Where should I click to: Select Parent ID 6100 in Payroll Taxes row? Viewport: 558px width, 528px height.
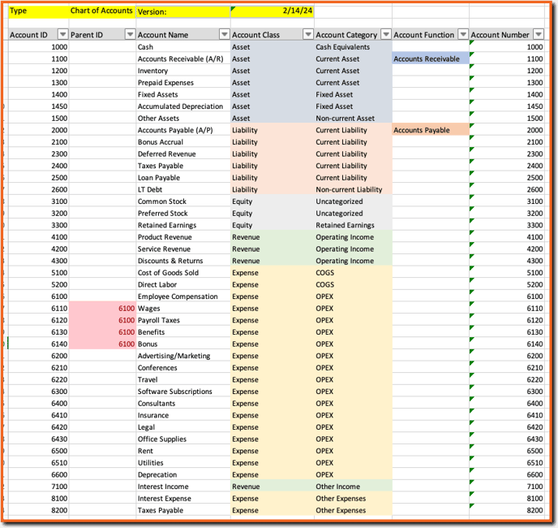[x=102, y=320]
